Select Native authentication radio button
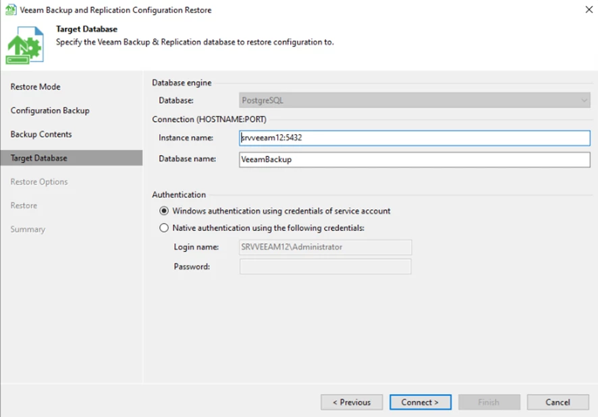This screenshot has height=417, width=598. coord(164,228)
